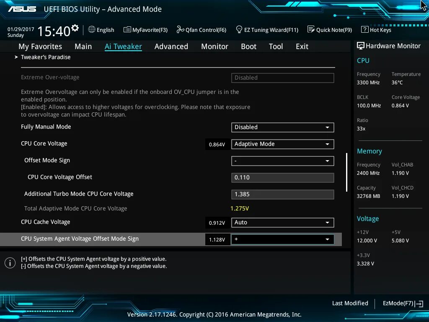Click the ASUS logo
Image resolution: width=429 pixels, height=322 pixels.
[x=22, y=9]
